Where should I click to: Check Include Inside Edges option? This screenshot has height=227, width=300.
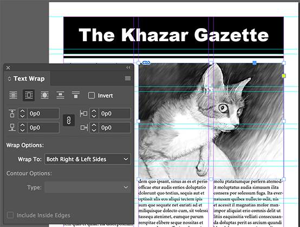coord(10,215)
